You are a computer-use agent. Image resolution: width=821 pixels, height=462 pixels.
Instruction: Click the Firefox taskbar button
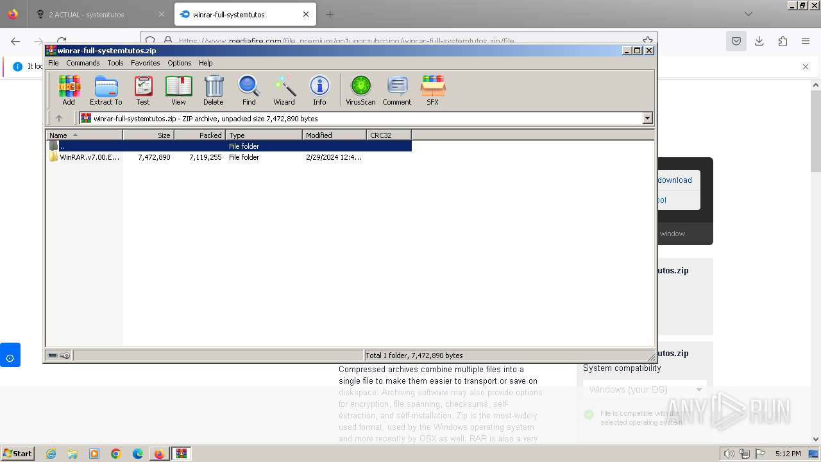(x=159, y=454)
